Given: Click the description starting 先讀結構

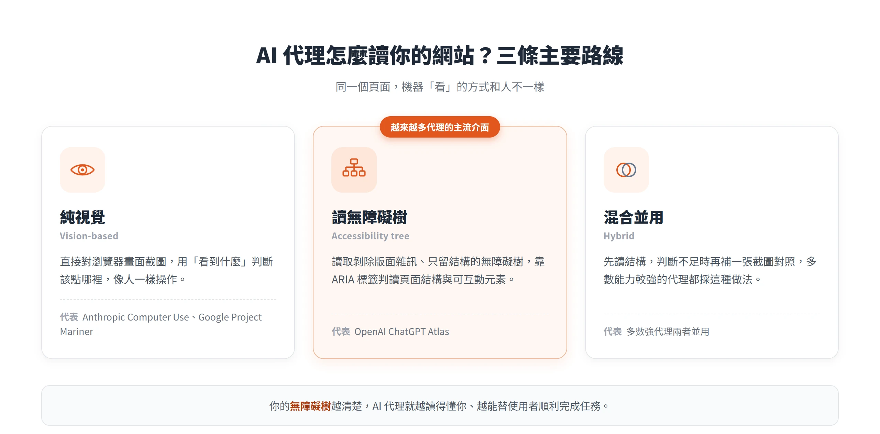Looking at the screenshot, I should click(710, 270).
